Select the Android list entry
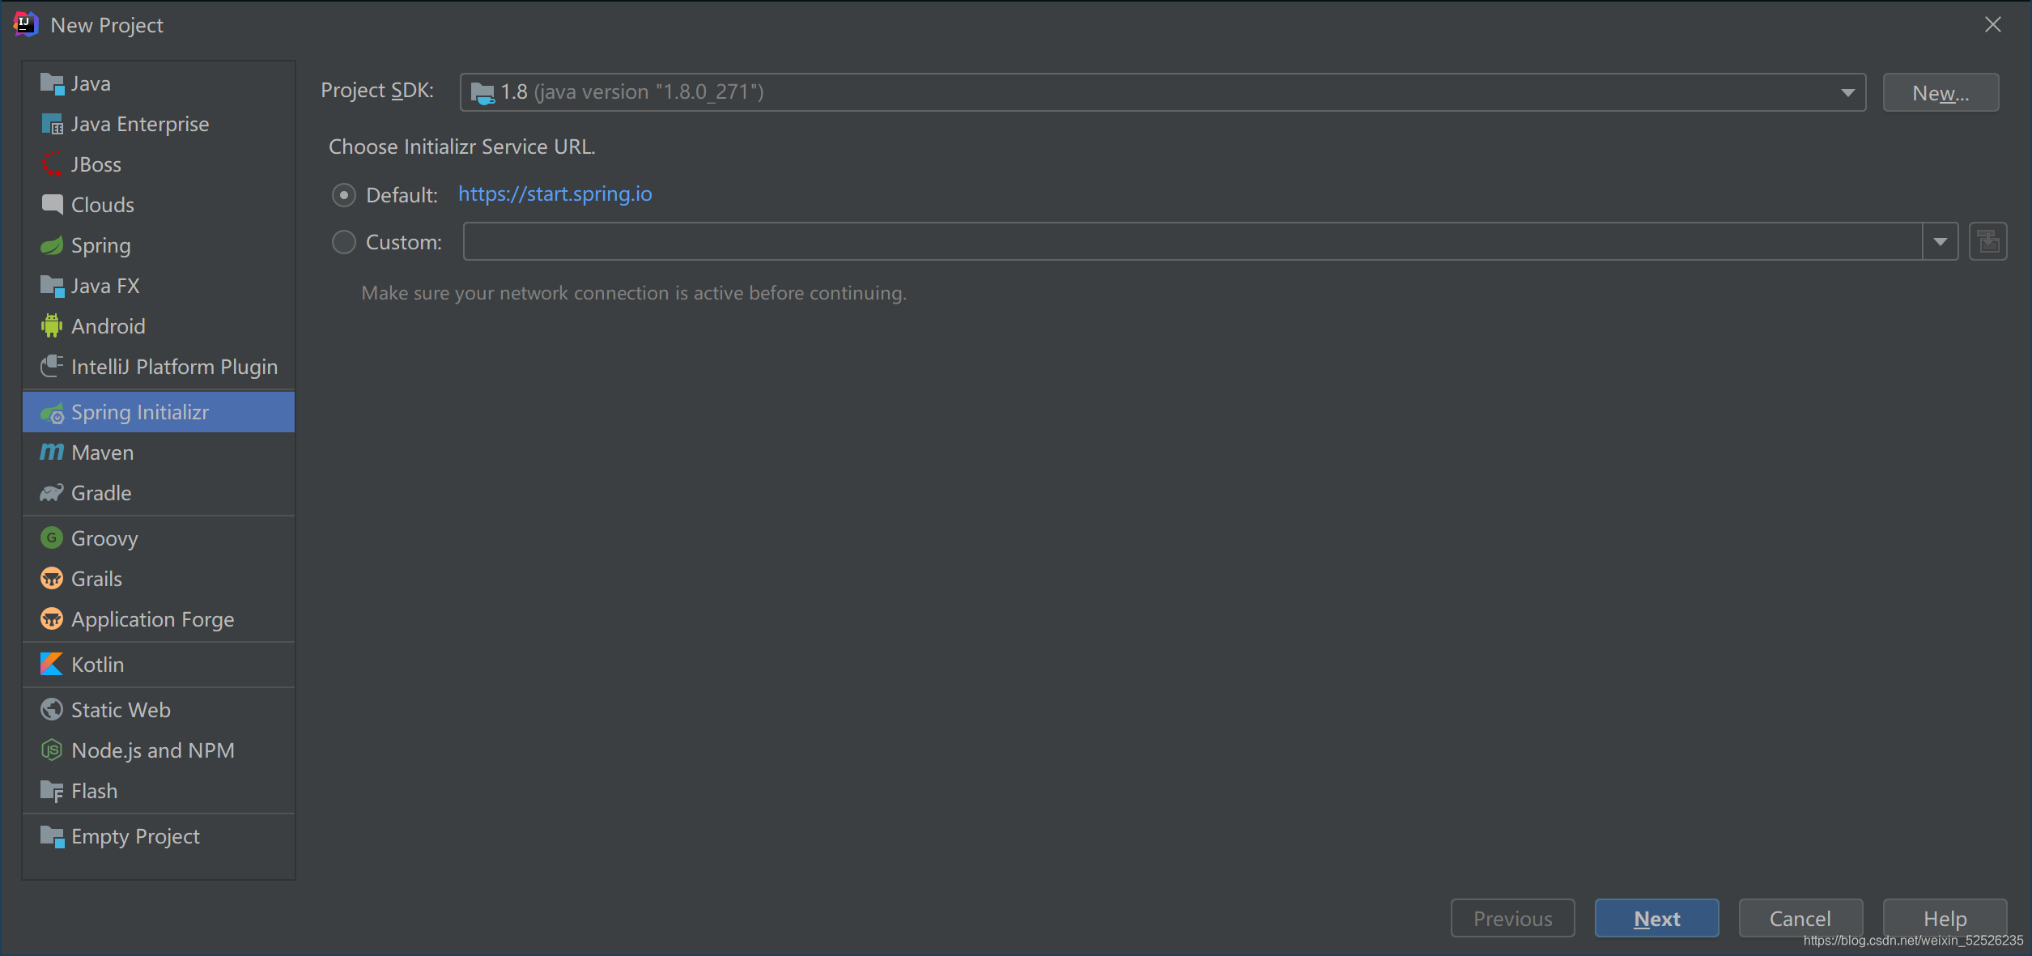This screenshot has height=956, width=2032. pyautogui.click(x=159, y=326)
